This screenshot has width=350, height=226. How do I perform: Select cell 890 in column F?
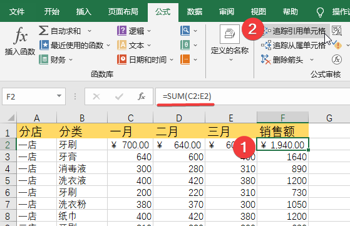coord(282,168)
